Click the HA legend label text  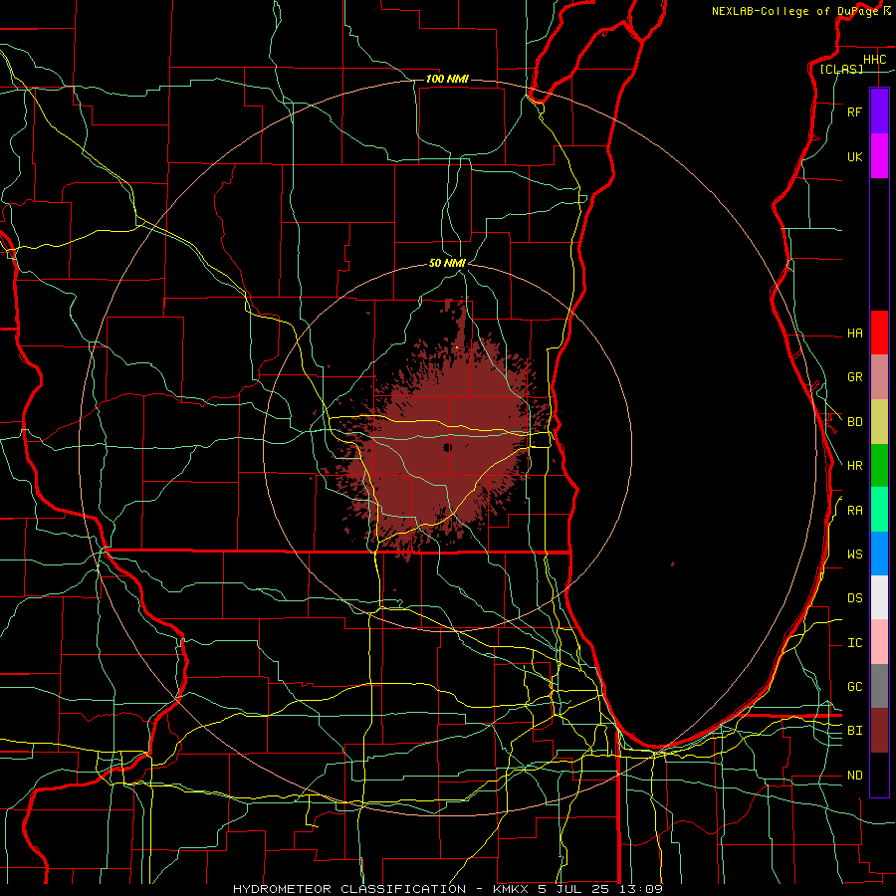pyautogui.click(x=854, y=334)
